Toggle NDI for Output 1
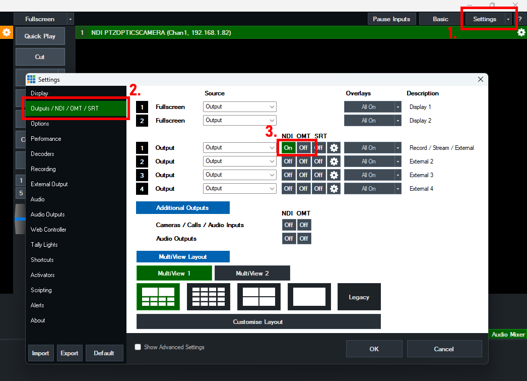This screenshot has width=527, height=381. point(288,148)
